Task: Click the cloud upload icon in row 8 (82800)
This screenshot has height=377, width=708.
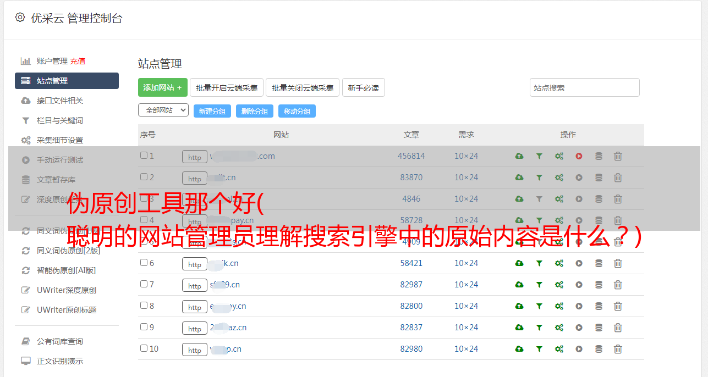Action: [x=519, y=306]
